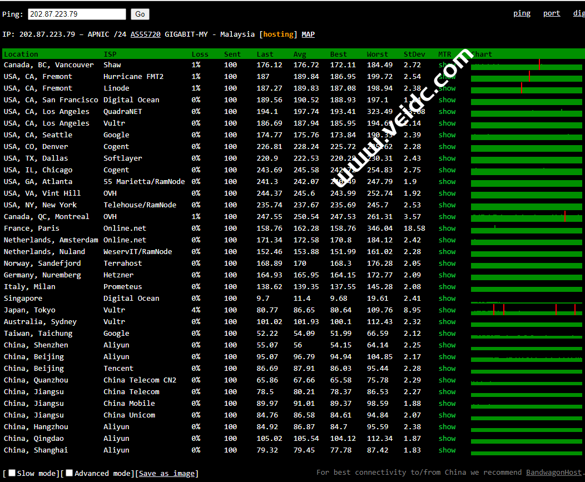
Task: Click the Vancouver Shaw latency chart
Action: (527, 65)
